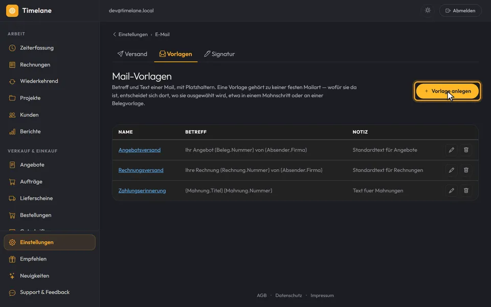Delete the Rechnungsversand template via trash icon
This screenshot has height=307, width=491.
[x=466, y=170]
